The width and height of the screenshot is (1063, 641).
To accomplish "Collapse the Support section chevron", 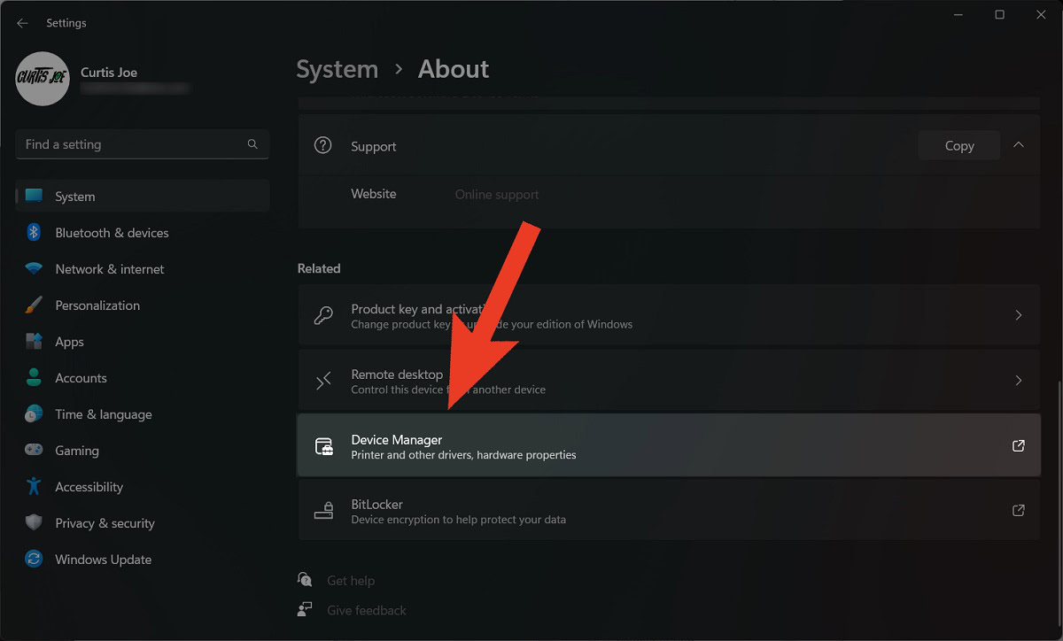I will point(1019,145).
